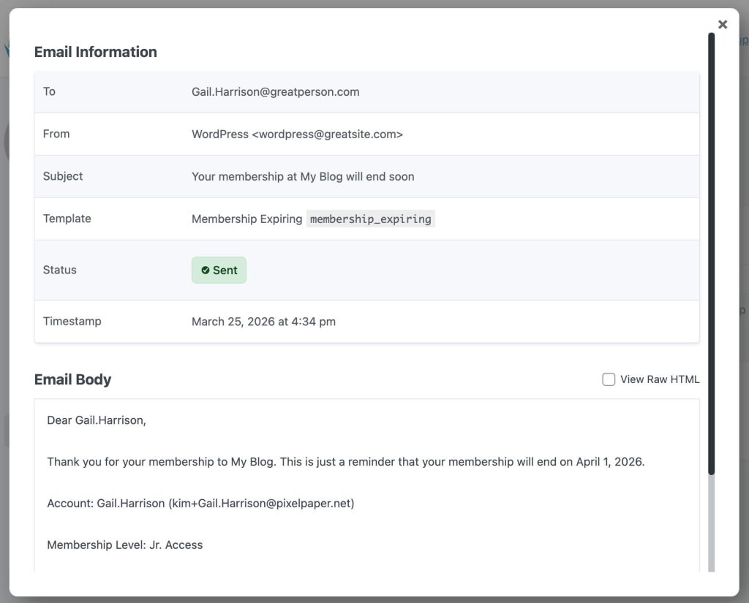This screenshot has width=749, height=603.
Task: Click the Email Information heading
Action: point(95,52)
